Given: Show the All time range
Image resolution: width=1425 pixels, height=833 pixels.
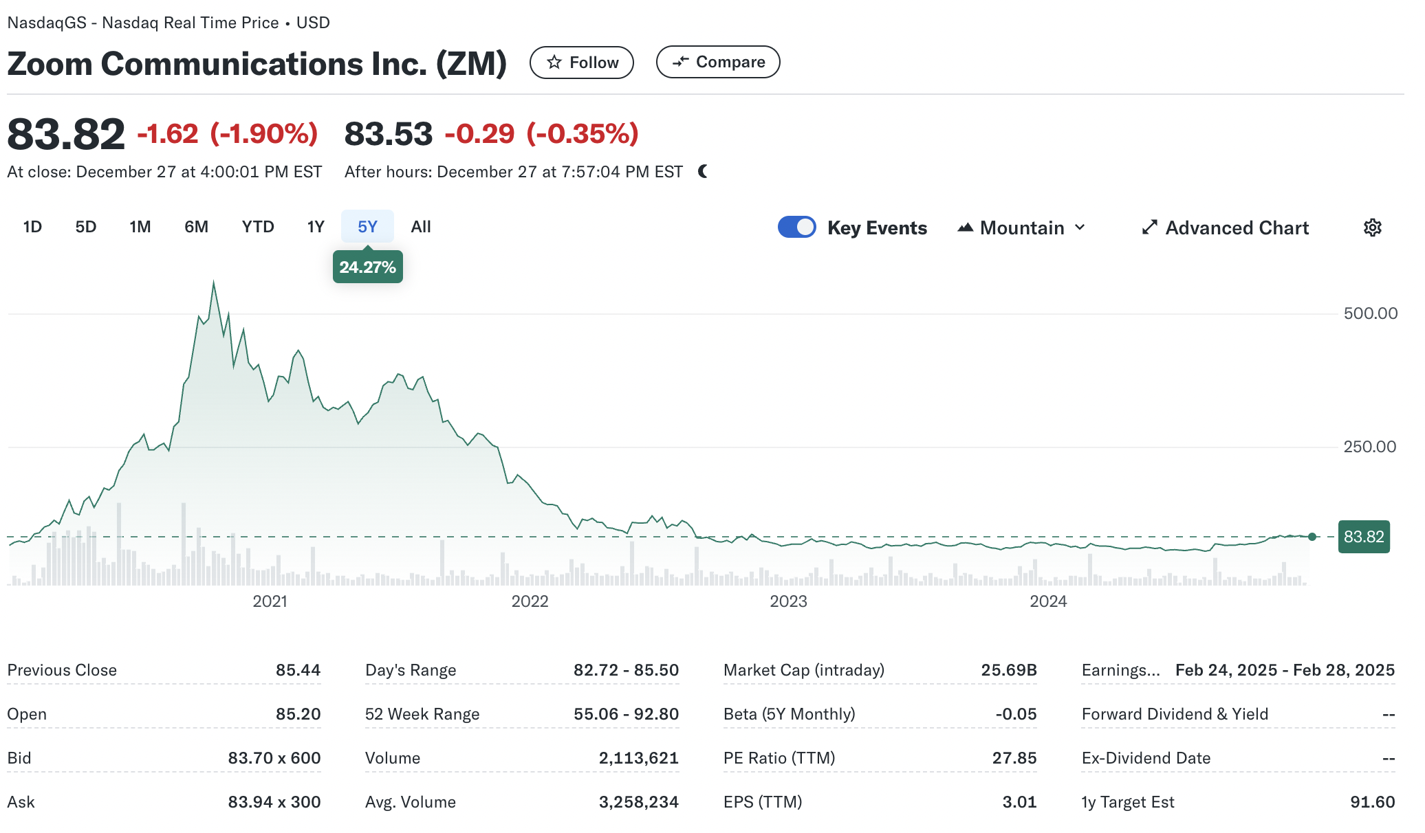Looking at the screenshot, I should pyautogui.click(x=421, y=227).
